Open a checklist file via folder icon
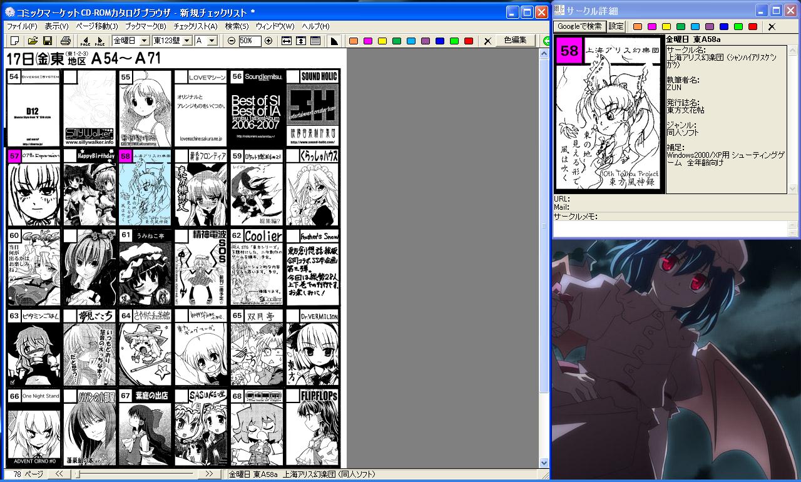This screenshot has height=482, width=801. tap(33, 41)
